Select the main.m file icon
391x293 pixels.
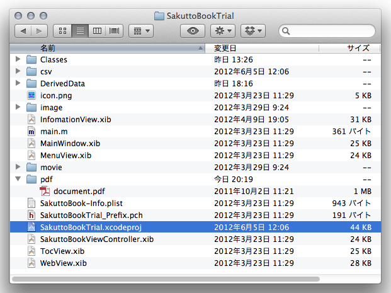pyautogui.click(x=31, y=131)
